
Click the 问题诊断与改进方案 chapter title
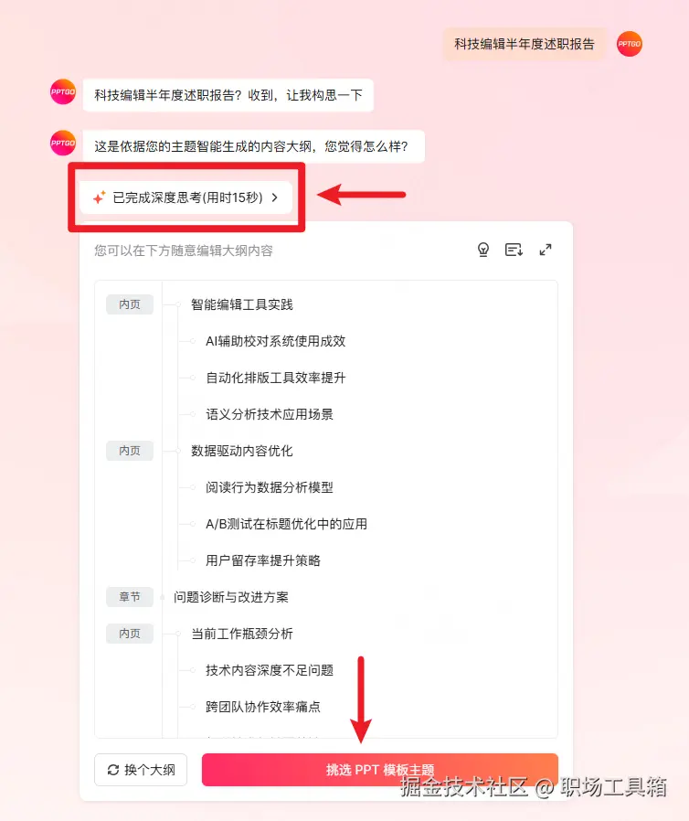click(x=230, y=597)
